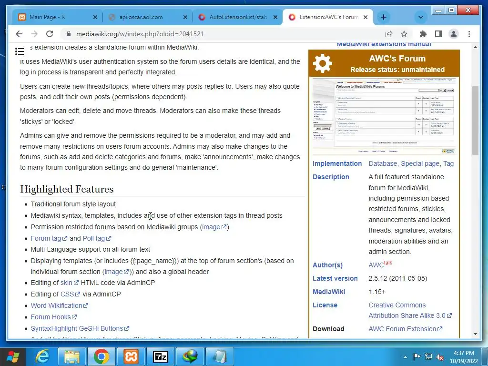
Task: Click the page scrollbar down arrow
Action: click(x=475, y=334)
